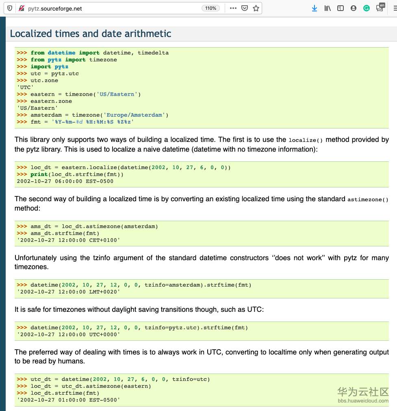Open the Firefox hamburger menu

click(395, 9)
